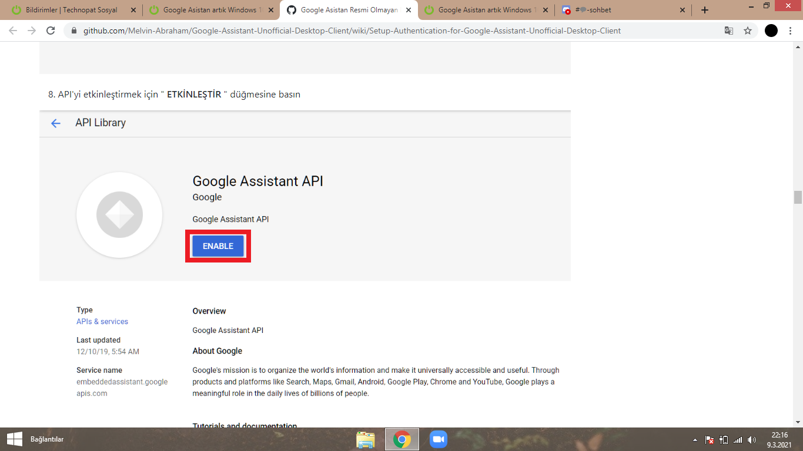Viewport: 803px width, 451px height.
Task: Bookmark this page with the star icon
Action: 748,31
